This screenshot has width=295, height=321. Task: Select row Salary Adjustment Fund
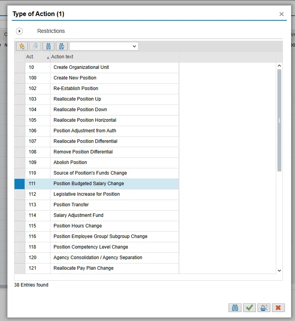coord(97,215)
